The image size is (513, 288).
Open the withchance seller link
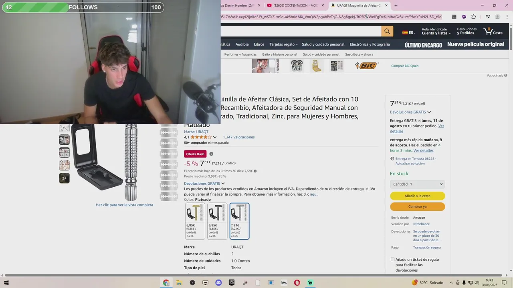421,224
